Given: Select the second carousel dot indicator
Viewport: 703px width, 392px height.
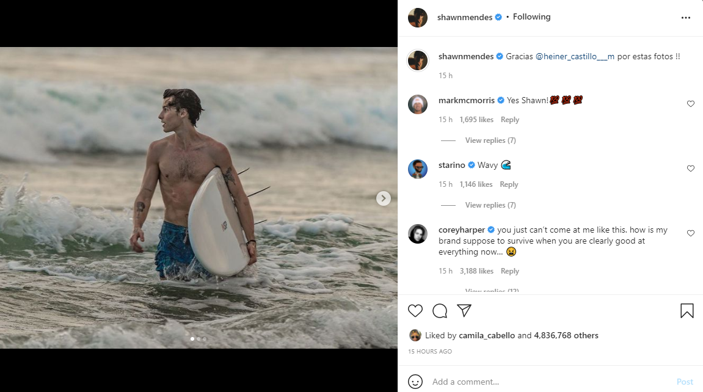Looking at the screenshot, I should (x=199, y=338).
